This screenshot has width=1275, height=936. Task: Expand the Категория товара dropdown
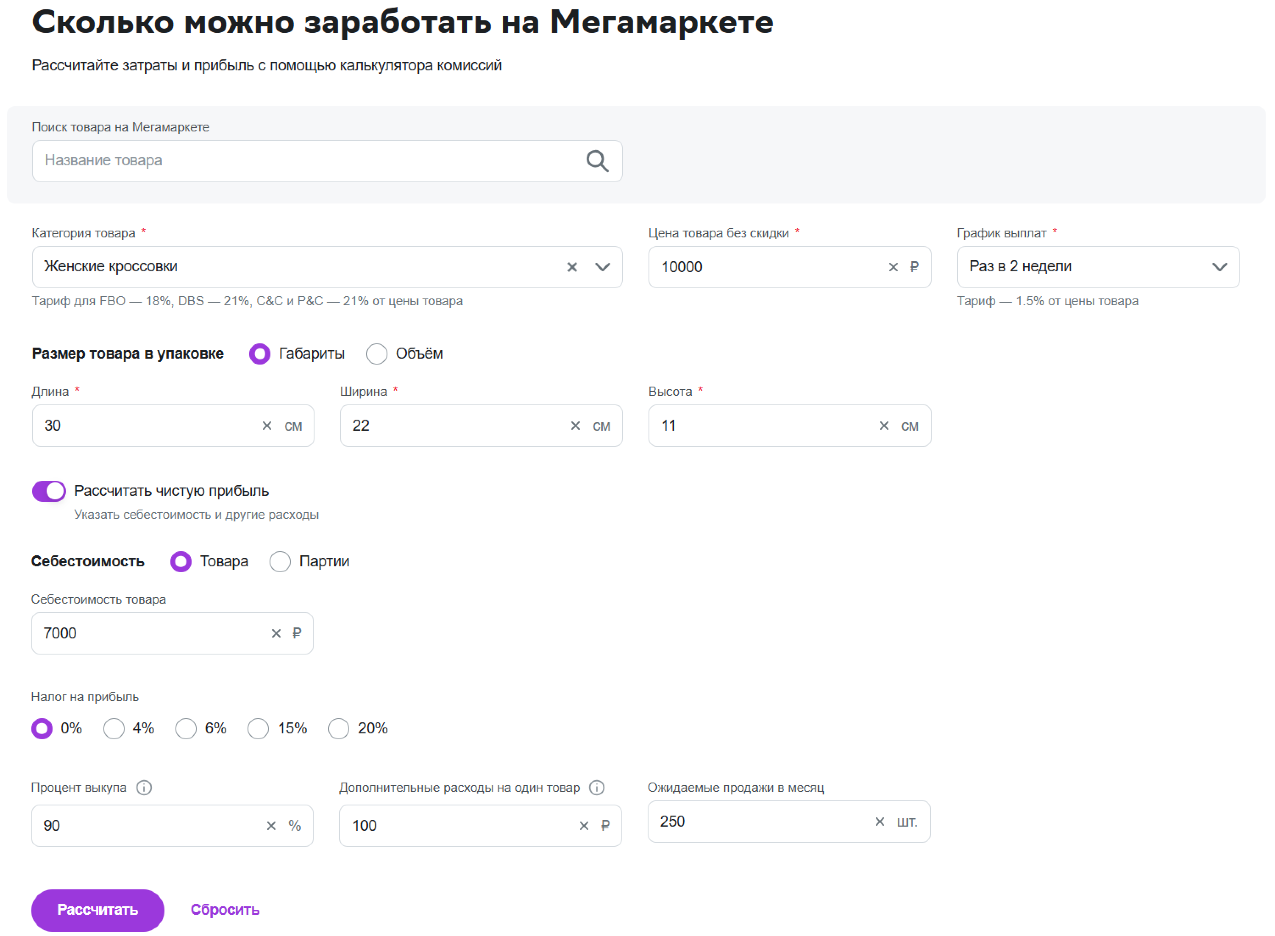click(x=603, y=267)
